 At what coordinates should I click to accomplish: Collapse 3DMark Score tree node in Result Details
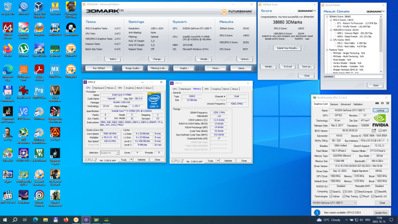327,16
